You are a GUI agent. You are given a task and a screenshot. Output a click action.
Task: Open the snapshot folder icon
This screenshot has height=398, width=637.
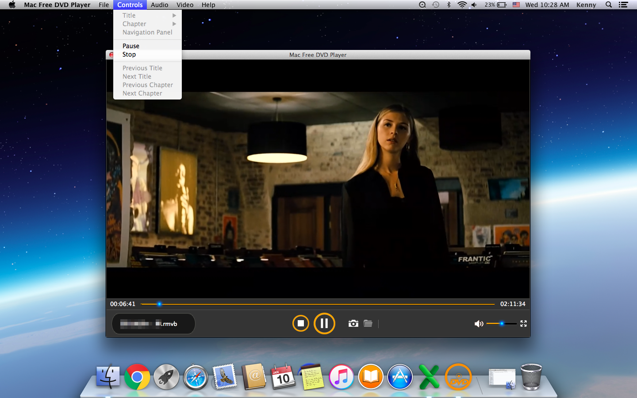(368, 323)
